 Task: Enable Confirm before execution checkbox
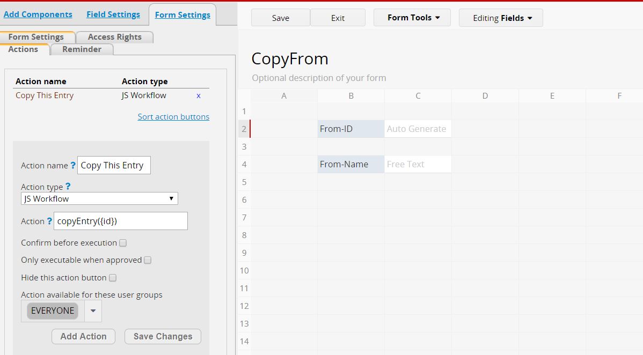coord(123,243)
